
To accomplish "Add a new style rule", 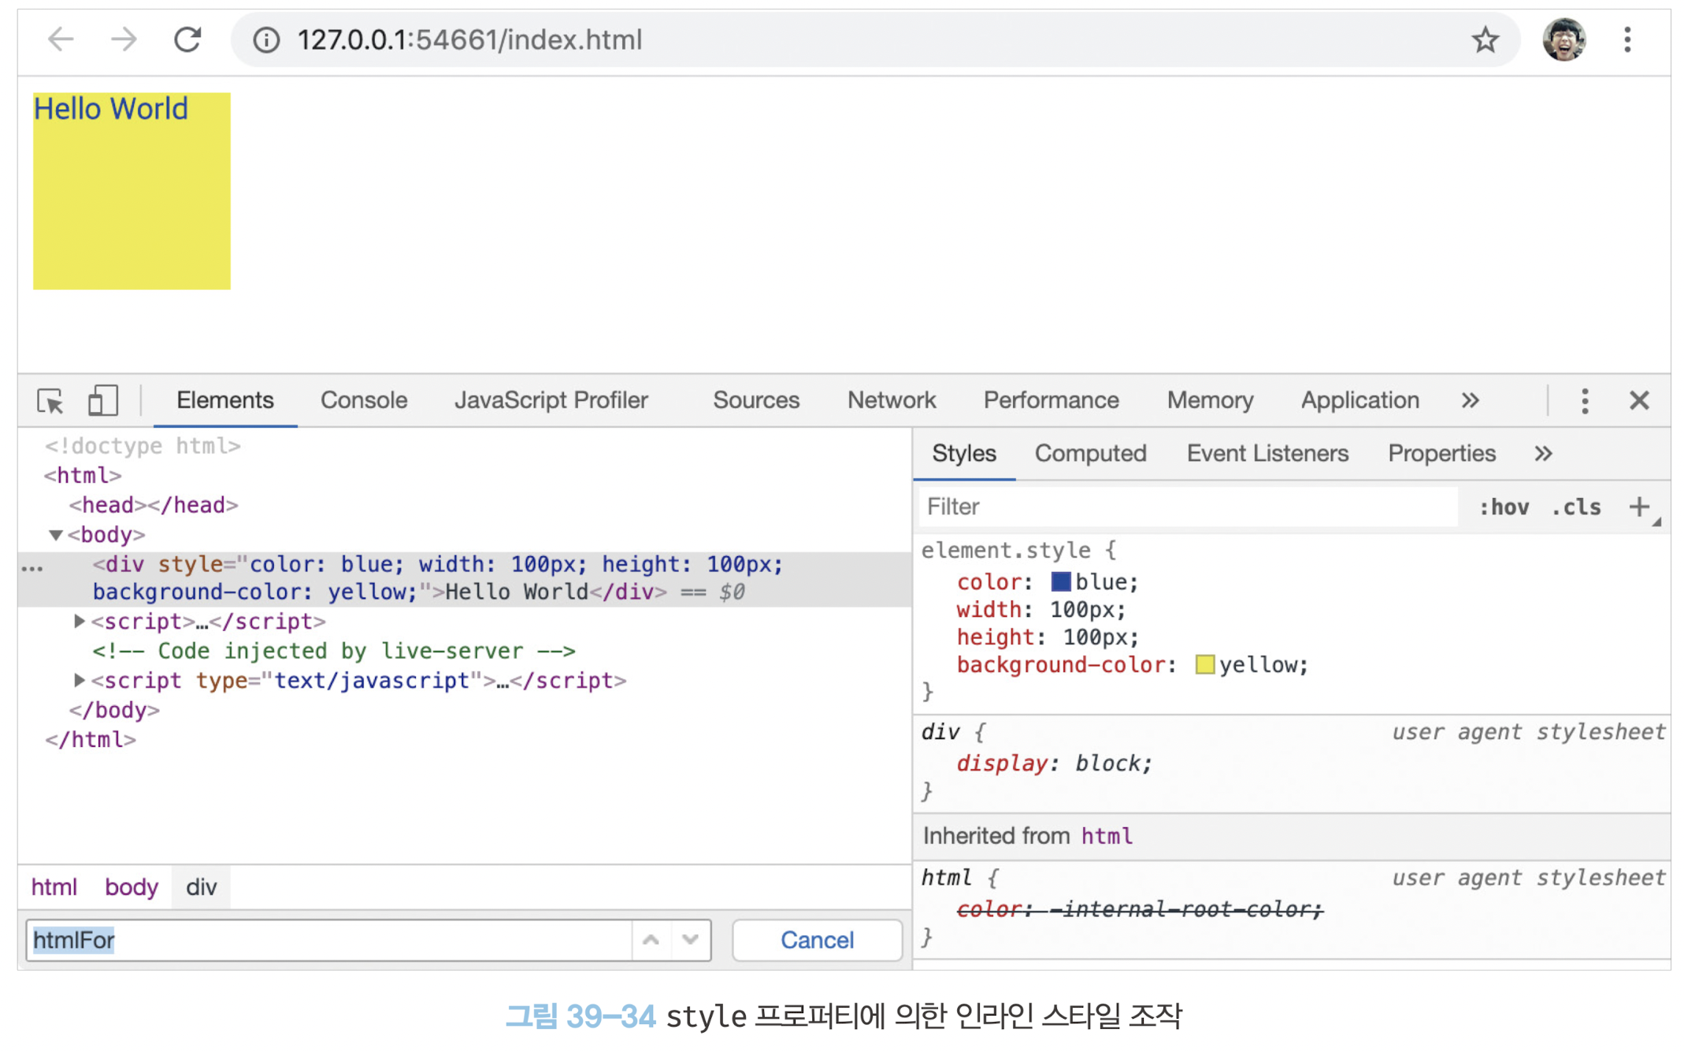I will tap(1639, 507).
